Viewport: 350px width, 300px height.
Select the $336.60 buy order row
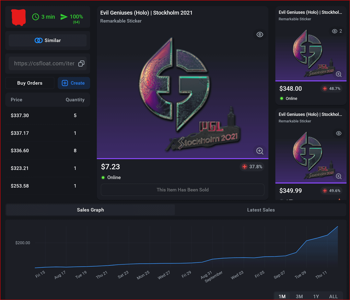(48, 151)
